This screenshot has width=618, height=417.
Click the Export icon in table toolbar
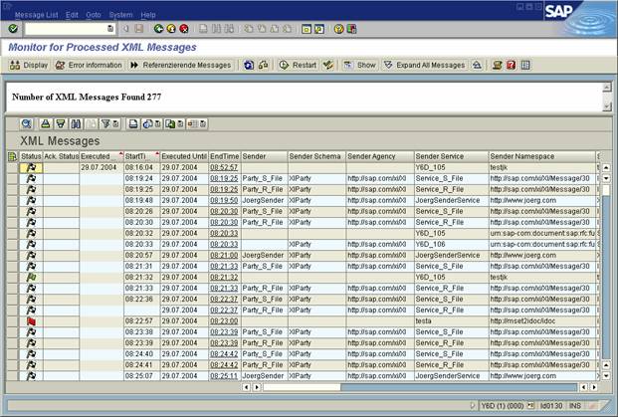[x=170, y=124]
